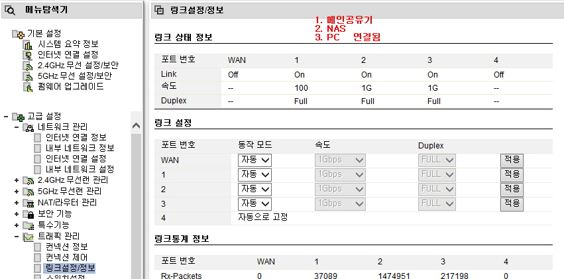Open port 3 동작 모드 dropdown
The width and height of the screenshot is (564, 279).
(x=254, y=204)
